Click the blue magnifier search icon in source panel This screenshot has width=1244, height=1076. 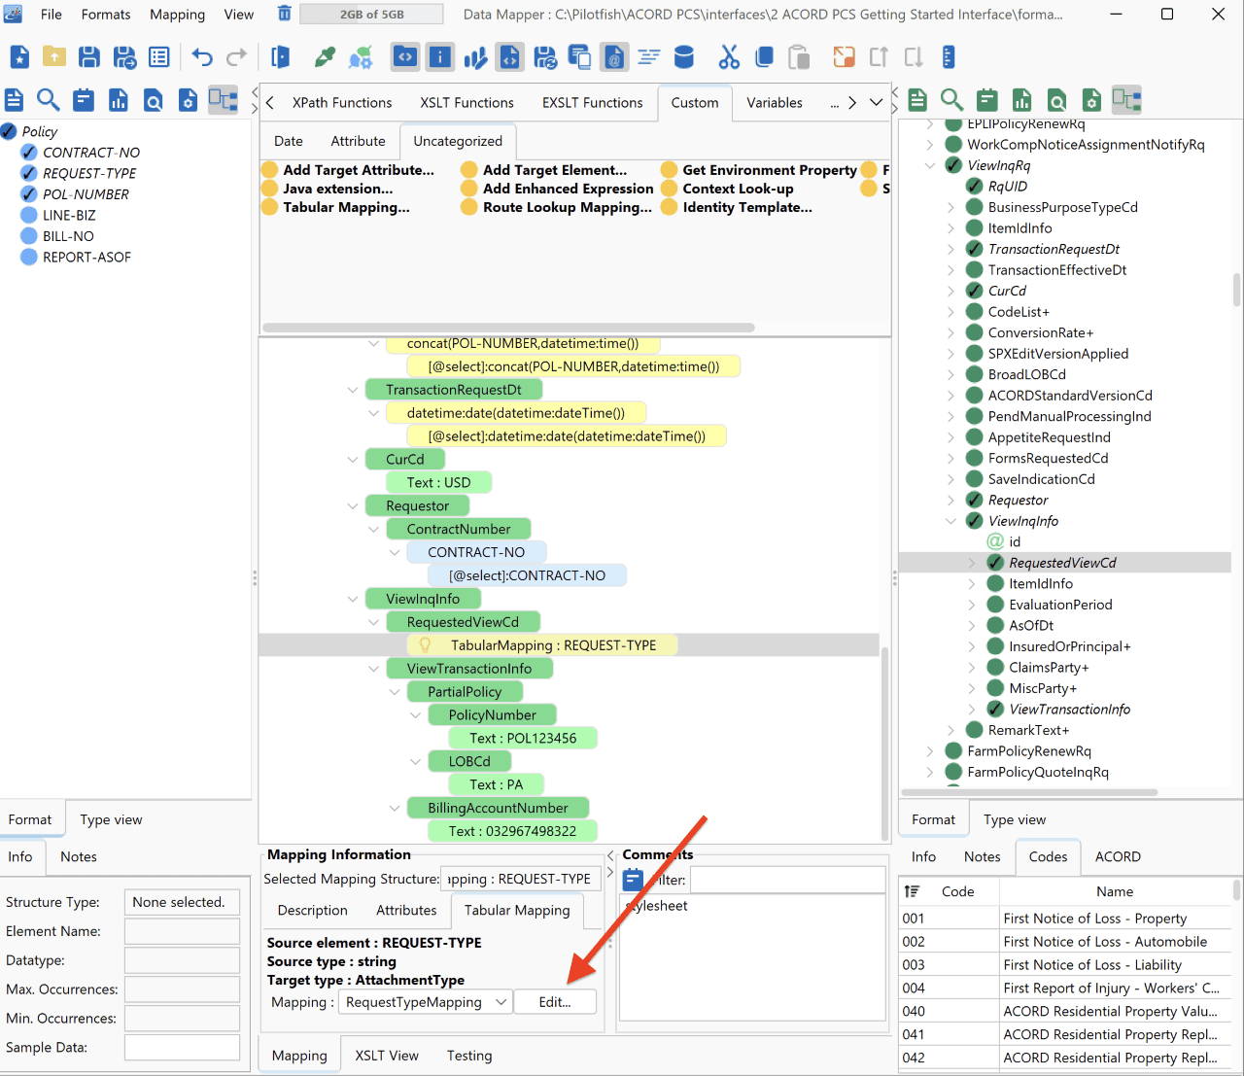click(x=49, y=100)
